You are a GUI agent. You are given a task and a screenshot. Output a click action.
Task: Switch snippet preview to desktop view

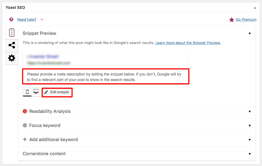click(x=36, y=92)
